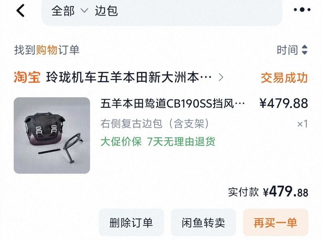This screenshot has width=322, height=240.
Task: Click 再买一单 button
Action: coord(275,222)
